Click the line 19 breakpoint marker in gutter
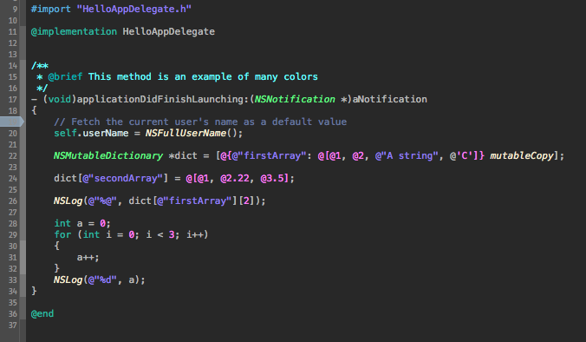586x342 pixels. (x=12, y=122)
